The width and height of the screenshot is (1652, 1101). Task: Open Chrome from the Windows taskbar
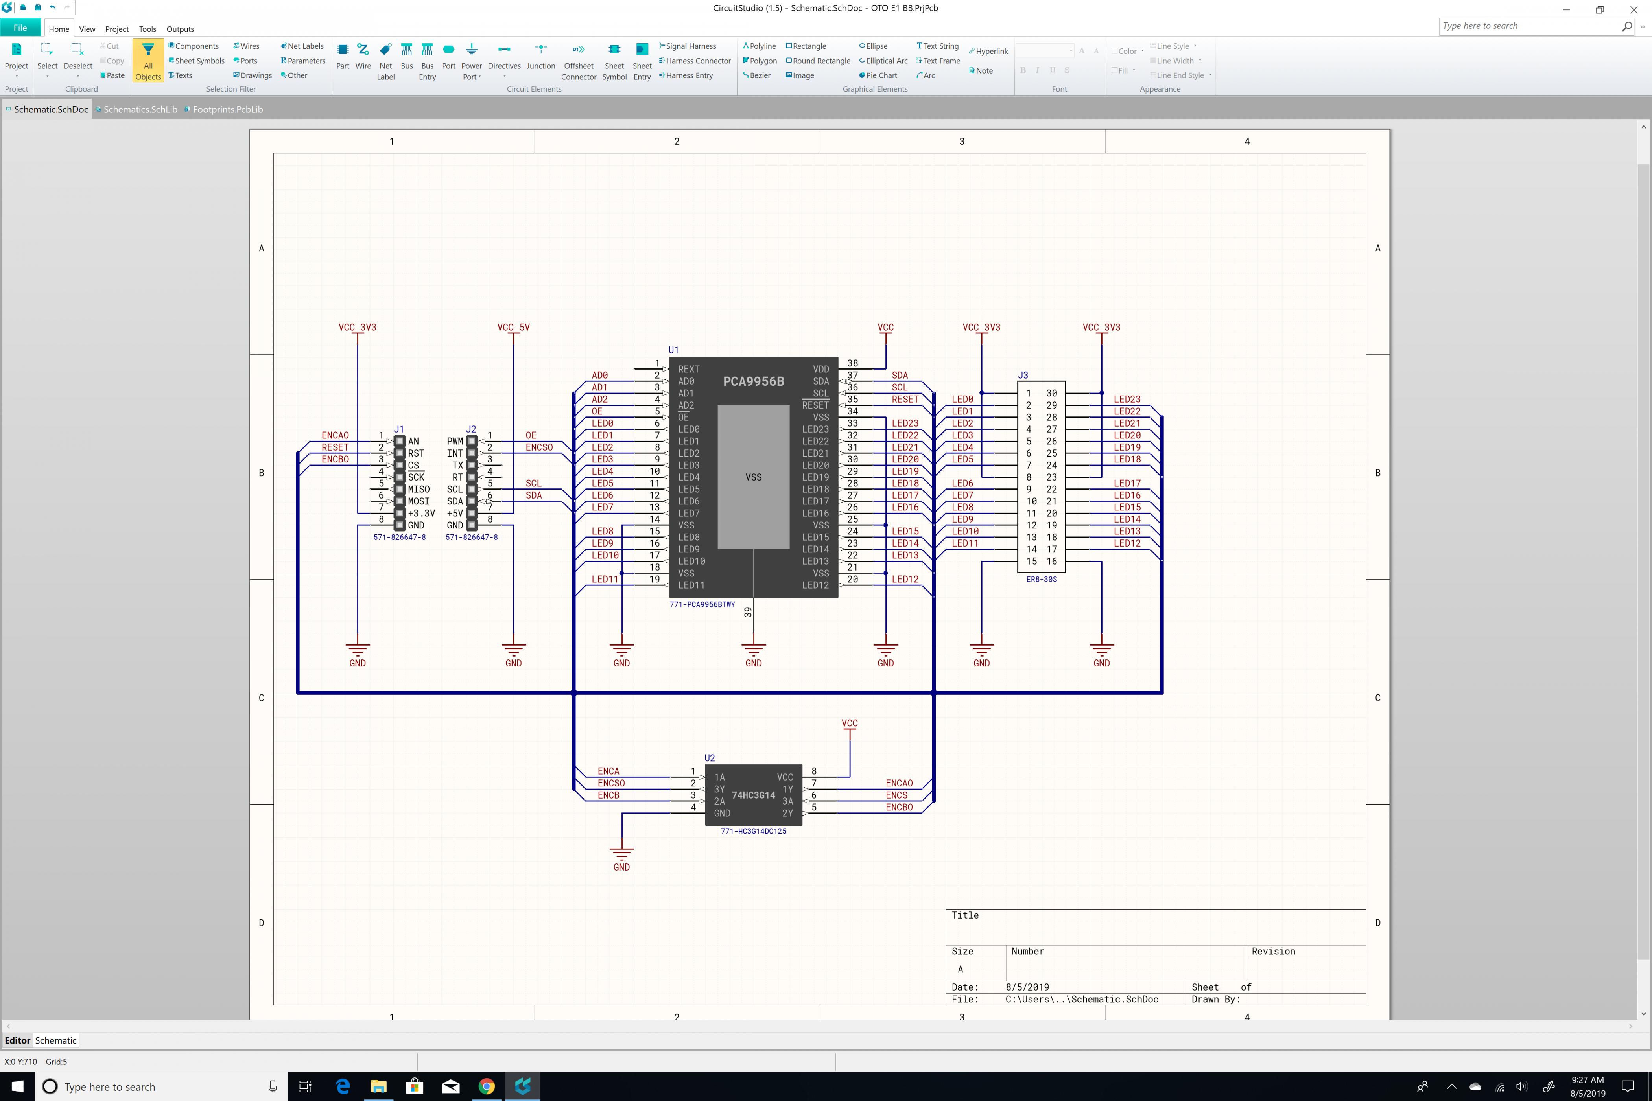click(x=486, y=1086)
